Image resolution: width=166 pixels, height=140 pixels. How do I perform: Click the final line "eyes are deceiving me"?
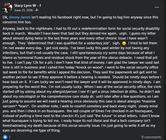coord(32,130)
